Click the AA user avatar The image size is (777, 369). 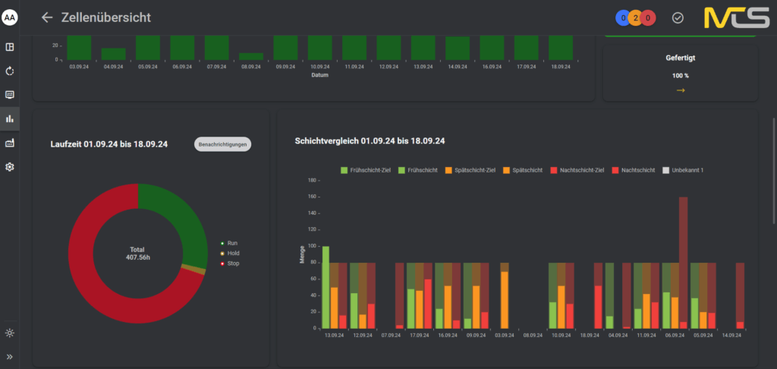pyautogui.click(x=11, y=17)
